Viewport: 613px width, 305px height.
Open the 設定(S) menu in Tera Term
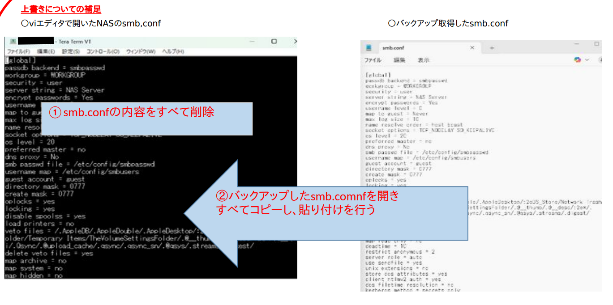click(71, 51)
